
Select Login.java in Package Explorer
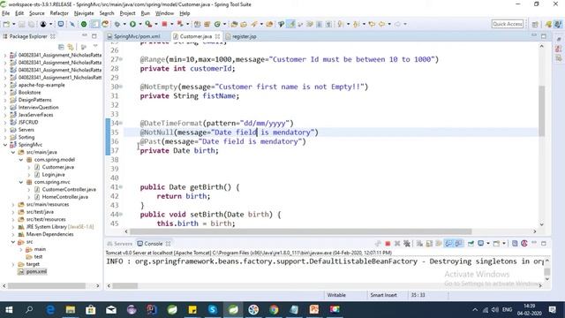(x=53, y=175)
